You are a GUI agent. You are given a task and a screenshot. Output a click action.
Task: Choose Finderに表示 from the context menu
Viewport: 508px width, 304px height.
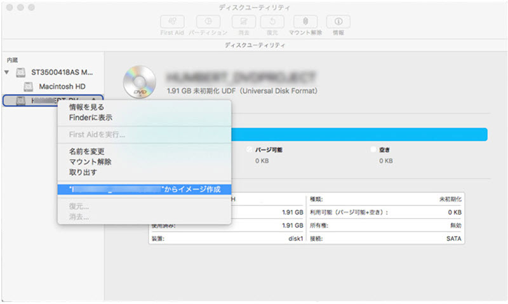[x=91, y=117]
